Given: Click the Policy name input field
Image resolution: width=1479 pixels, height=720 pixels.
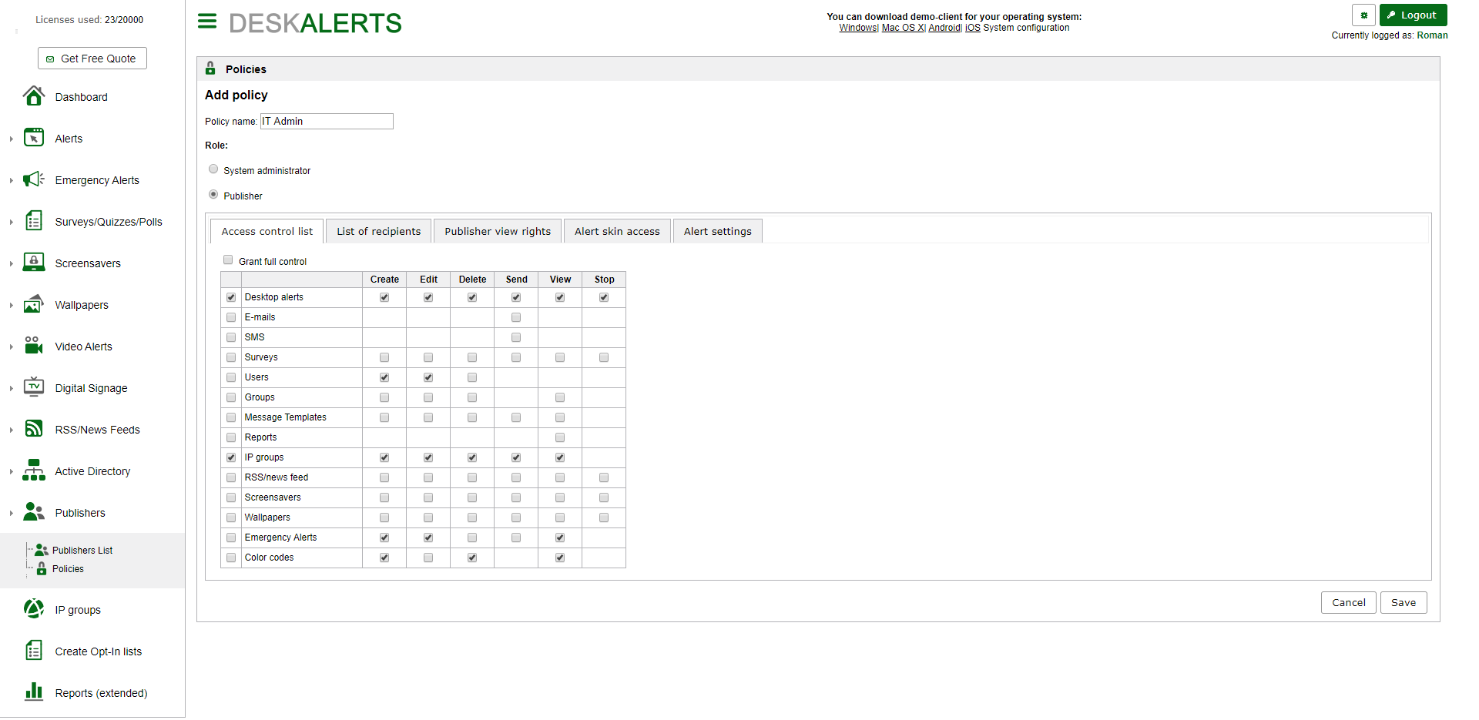Looking at the screenshot, I should click(326, 121).
